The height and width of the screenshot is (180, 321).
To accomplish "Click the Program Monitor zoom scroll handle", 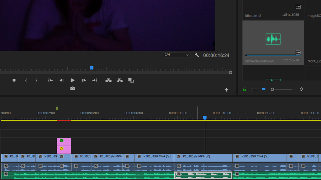I will click(230, 72).
